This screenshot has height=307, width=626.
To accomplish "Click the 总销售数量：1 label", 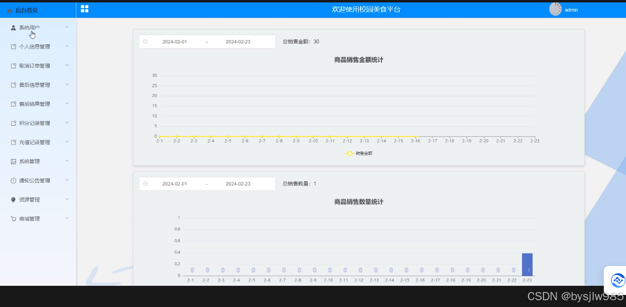I will [299, 184].
